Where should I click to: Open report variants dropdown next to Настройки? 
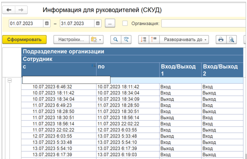pos(96,40)
